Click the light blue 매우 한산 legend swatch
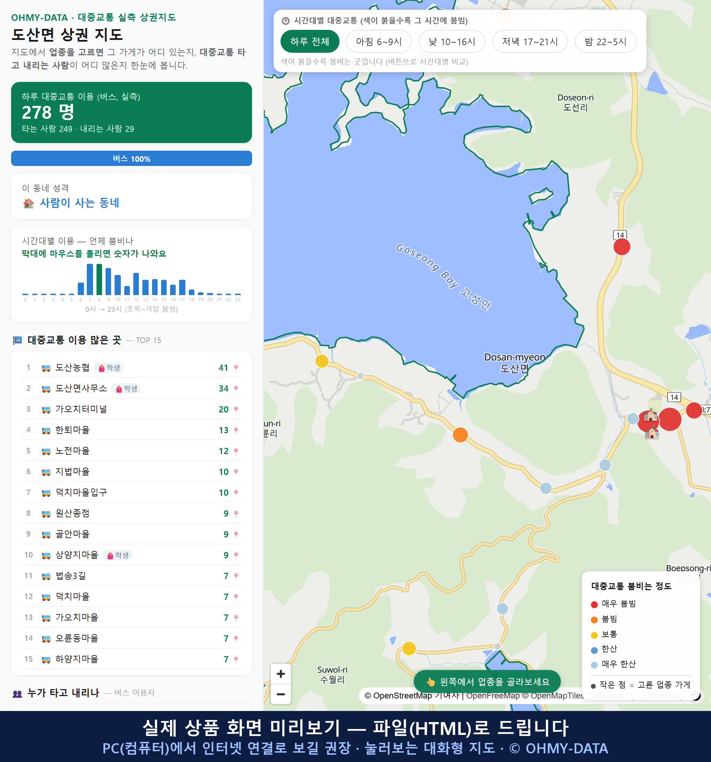The height and width of the screenshot is (762, 711). (x=594, y=665)
